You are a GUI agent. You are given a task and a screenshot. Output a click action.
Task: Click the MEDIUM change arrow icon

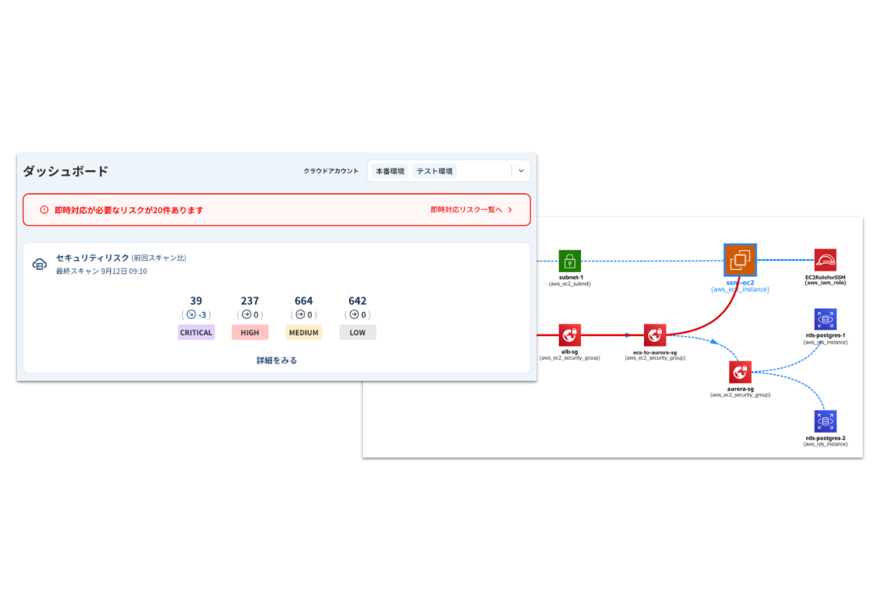pos(301,314)
